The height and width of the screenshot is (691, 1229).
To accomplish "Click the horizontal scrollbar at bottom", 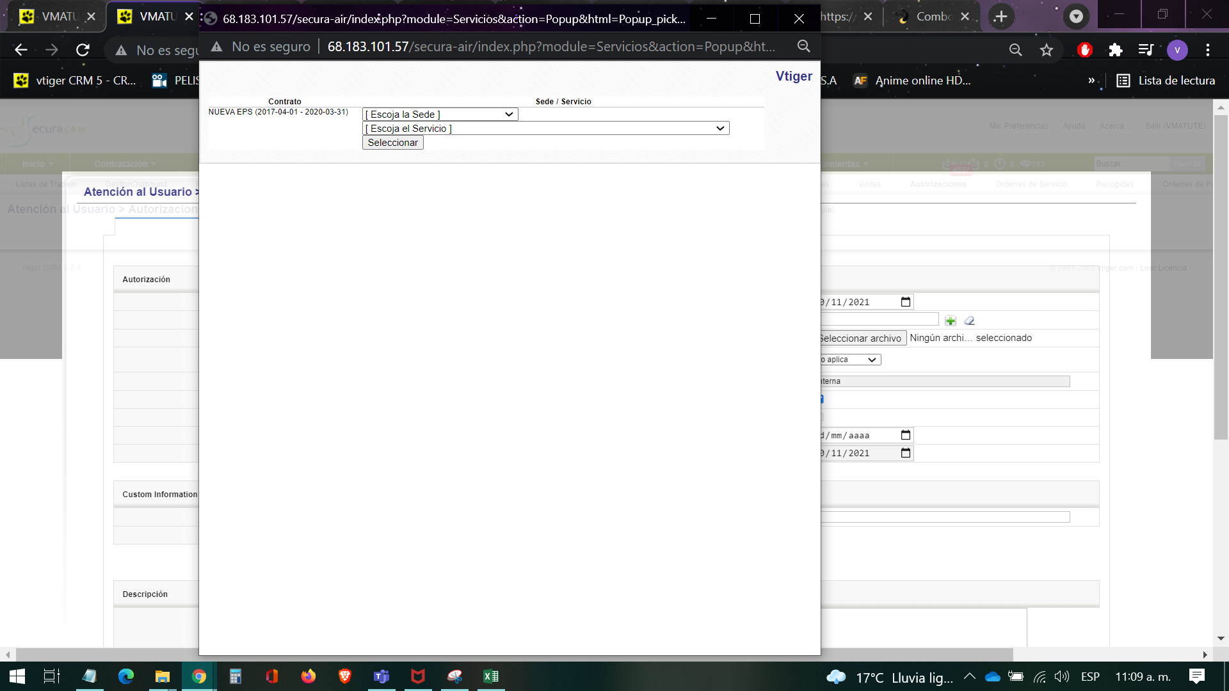I will pyautogui.click(x=515, y=655).
